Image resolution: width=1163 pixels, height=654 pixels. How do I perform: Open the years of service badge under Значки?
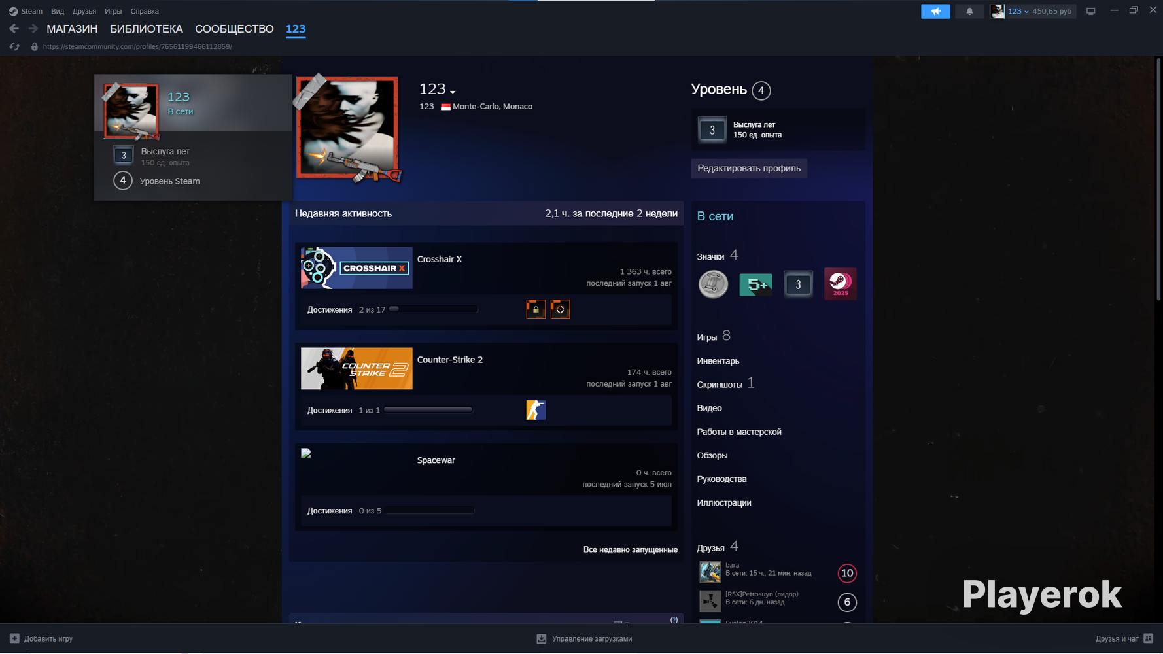(x=798, y=284)
